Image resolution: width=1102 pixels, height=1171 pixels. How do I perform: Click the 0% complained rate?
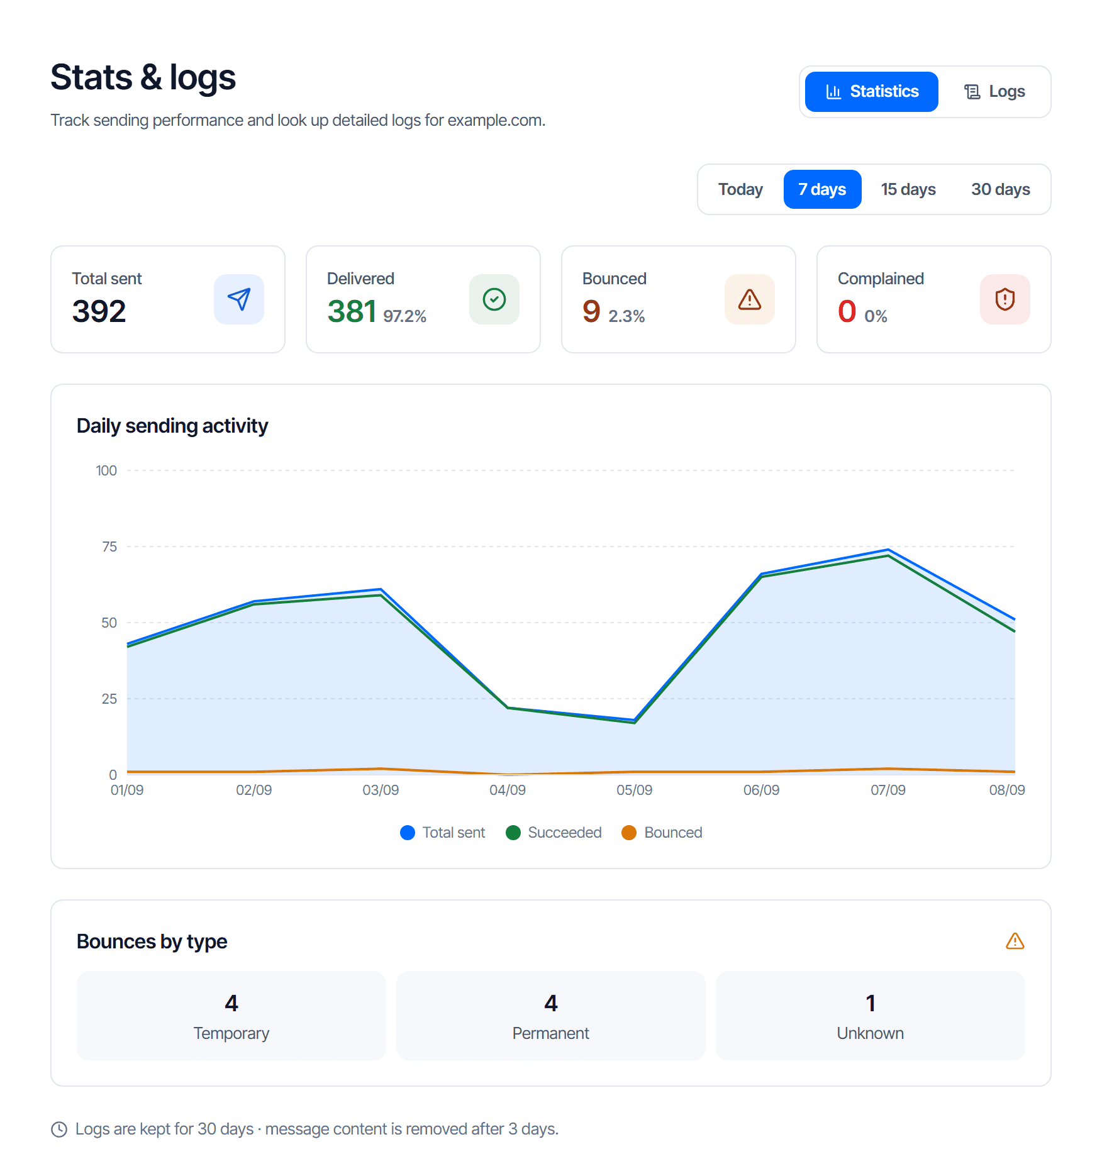(876, 316)
